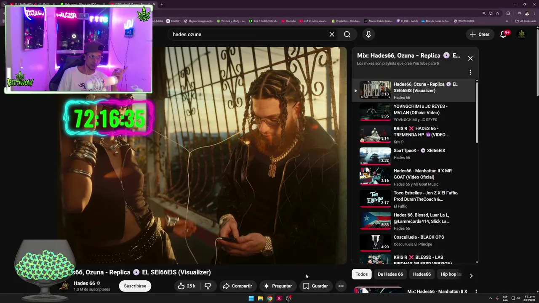The height and width of the screenshot is (303, 539).
Task: Open KRIS R HADES 66 TREMENDA HP
Action: pos(414,135)
